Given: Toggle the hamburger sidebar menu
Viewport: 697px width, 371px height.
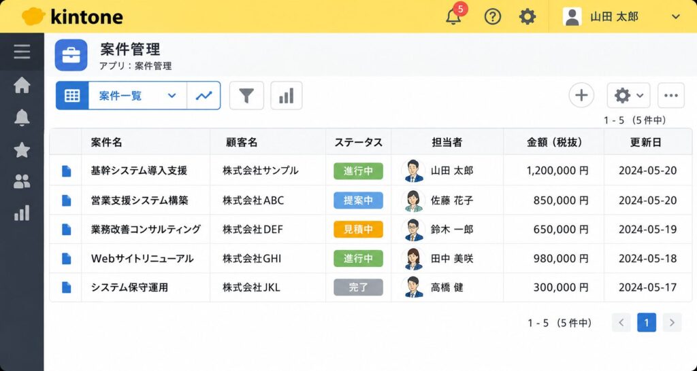Looking at the screenshot, I should point(22,52).
